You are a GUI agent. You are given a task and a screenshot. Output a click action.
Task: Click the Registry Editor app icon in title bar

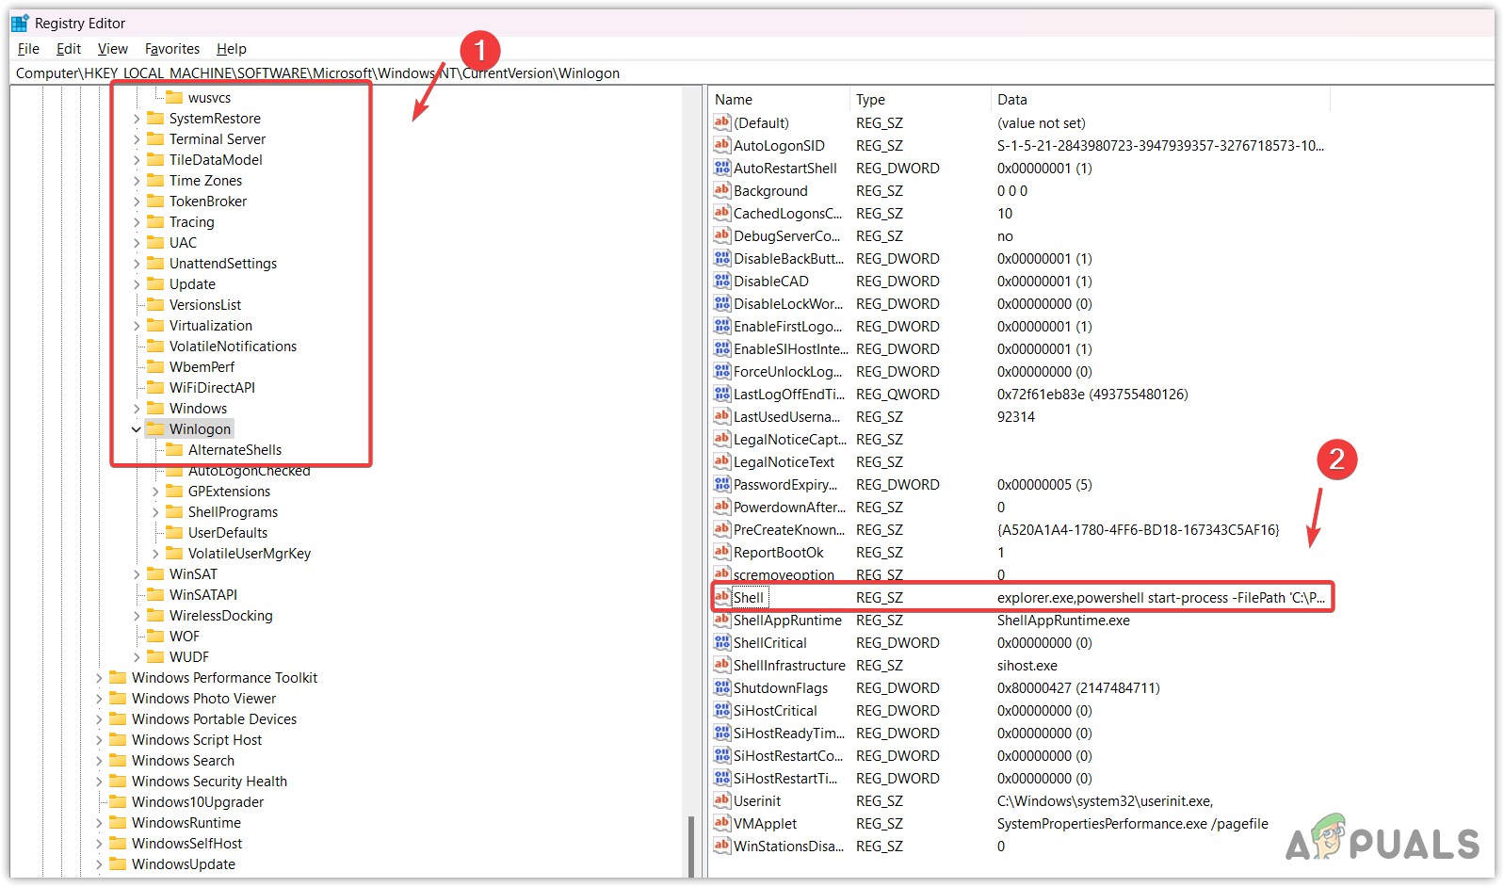point(20,23)
